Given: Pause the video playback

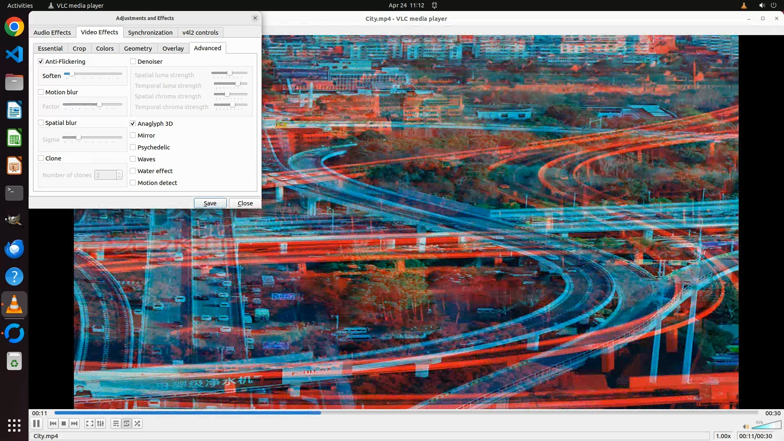Looking at the screenshot, I should pos(36,423).
